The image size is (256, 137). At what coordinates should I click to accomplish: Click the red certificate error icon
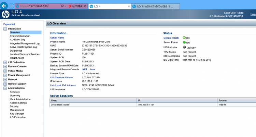coord(70,6)
